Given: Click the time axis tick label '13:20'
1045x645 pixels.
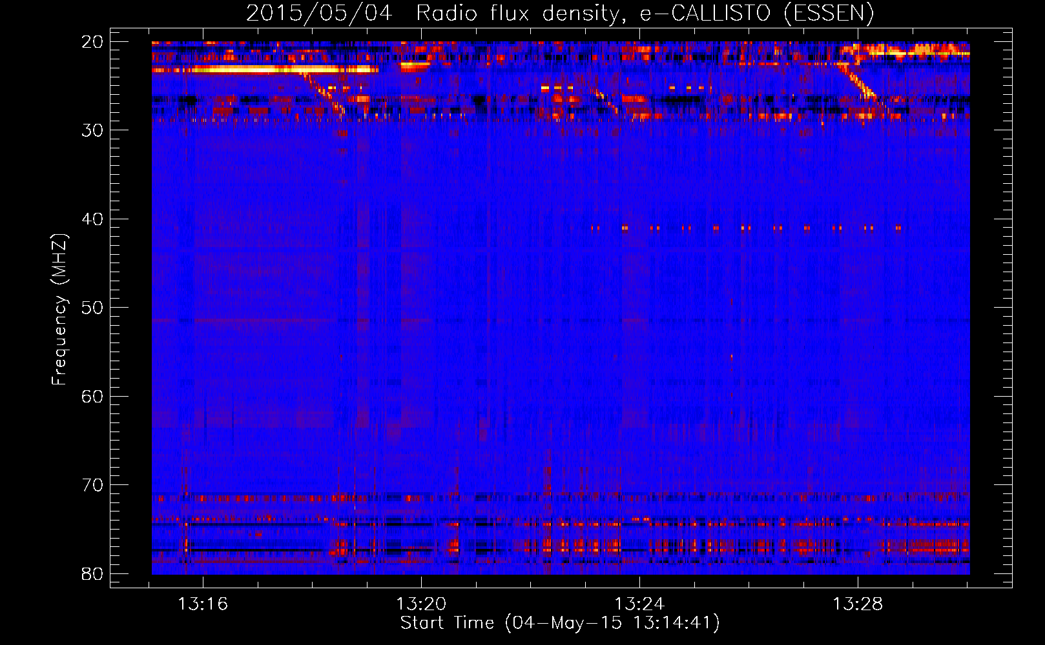Looking at the screenshot, I should pyautogui.click(x=421, y=604).
